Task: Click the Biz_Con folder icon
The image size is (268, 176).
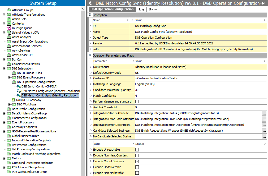Action: tap(9, 59)
